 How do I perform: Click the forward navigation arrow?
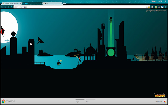(5, 7)
